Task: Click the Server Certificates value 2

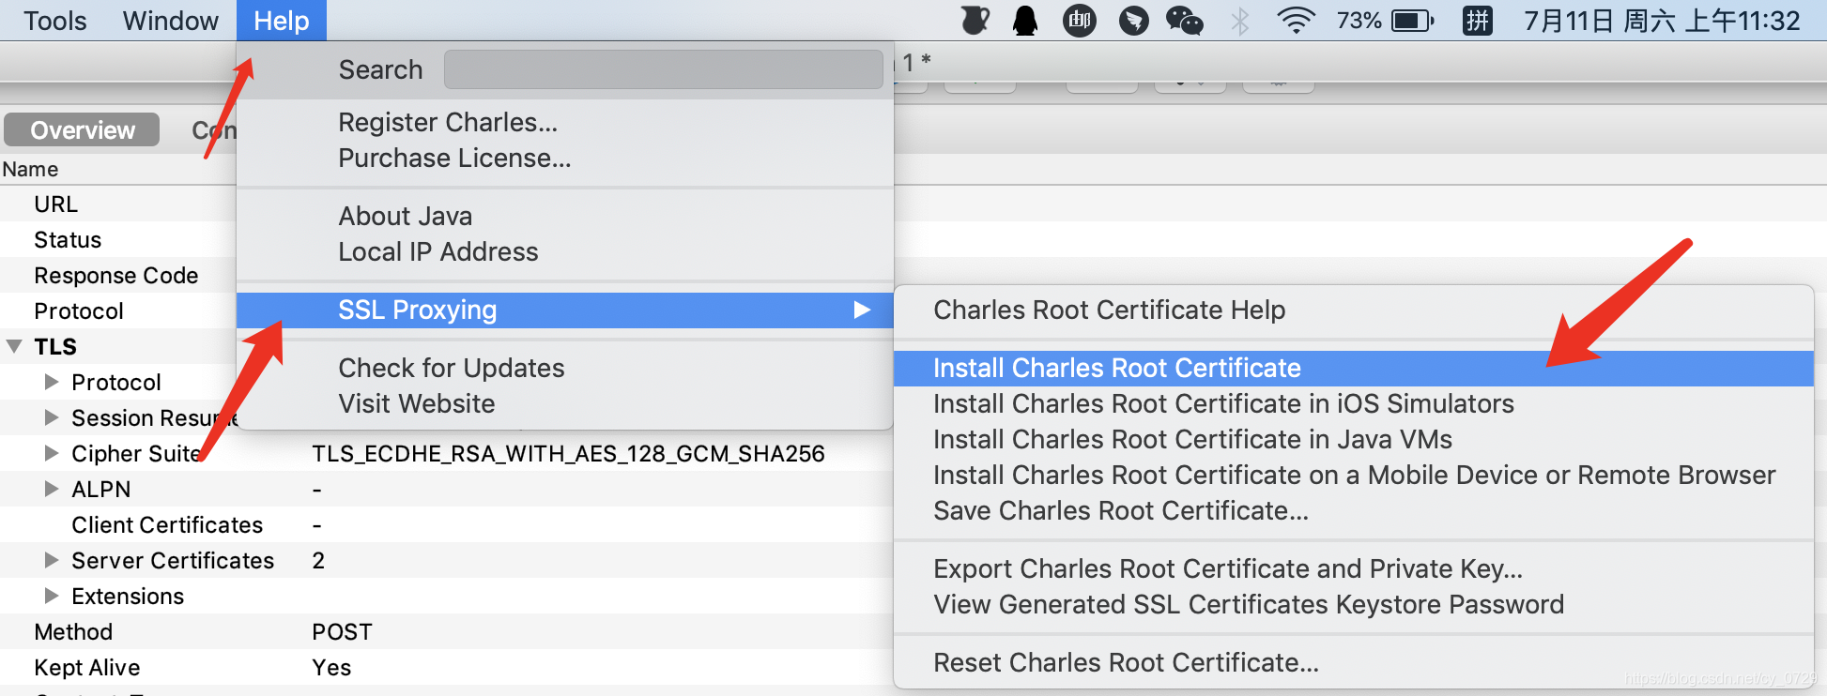Action: [318, 560]
